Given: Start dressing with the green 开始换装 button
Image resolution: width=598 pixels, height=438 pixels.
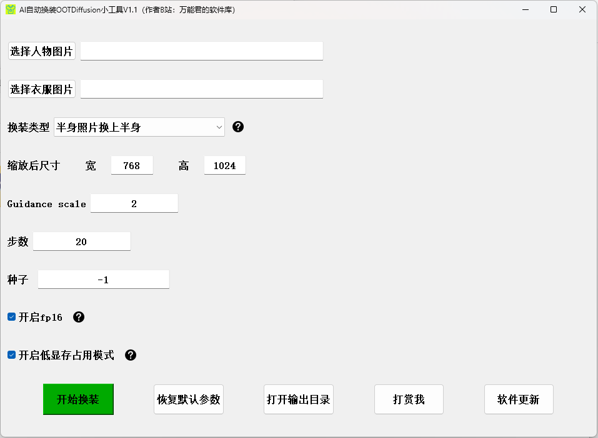Looking at the screenshot, I should [x=78, y=399].
